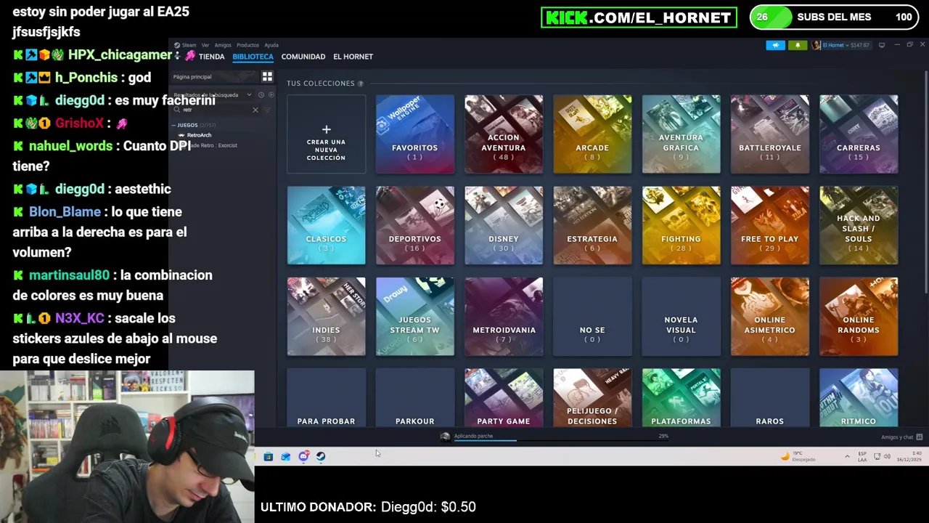
Task: Open the Online Randoms collection
Action: click(859, 317)
